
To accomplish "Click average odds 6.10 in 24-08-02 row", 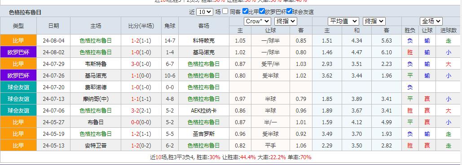I will click(x=387, y=52).
